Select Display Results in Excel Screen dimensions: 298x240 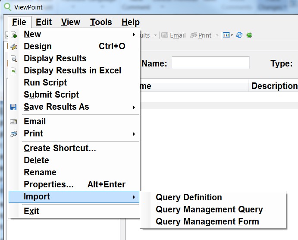74,70
